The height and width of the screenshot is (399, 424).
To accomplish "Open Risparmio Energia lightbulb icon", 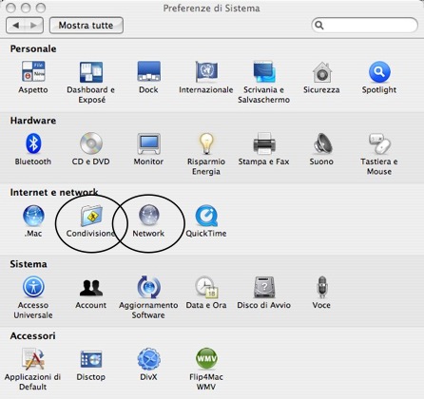I will [206, 143].
